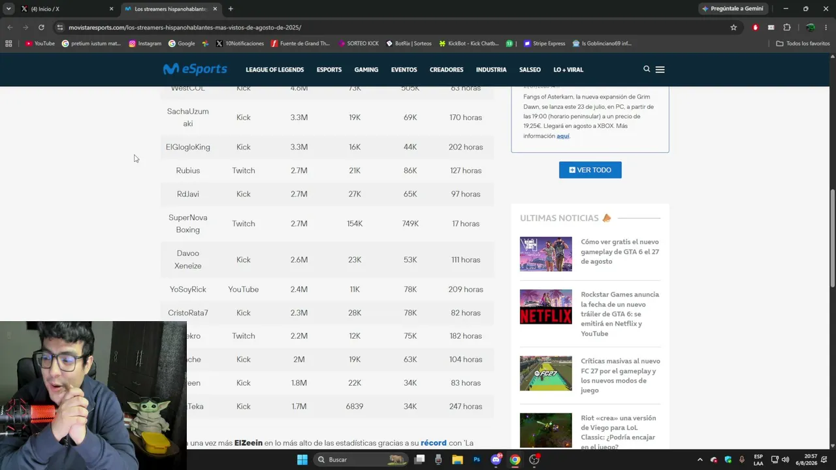Select the CristoRata7 table cell
This screenshot has height=470, width=836.
pos(188,313)
